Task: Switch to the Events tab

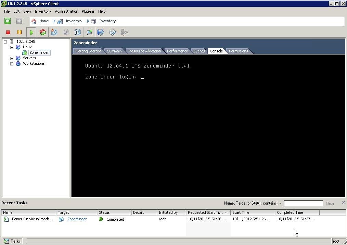Action: click(199, 51)
